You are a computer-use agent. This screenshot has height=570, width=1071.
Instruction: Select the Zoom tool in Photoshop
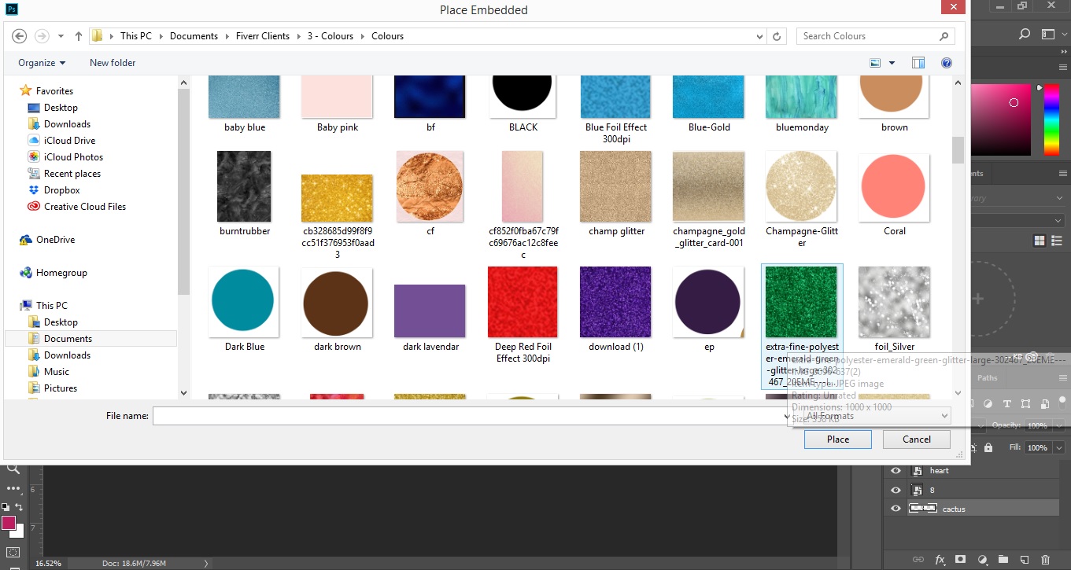click(13, 469)
